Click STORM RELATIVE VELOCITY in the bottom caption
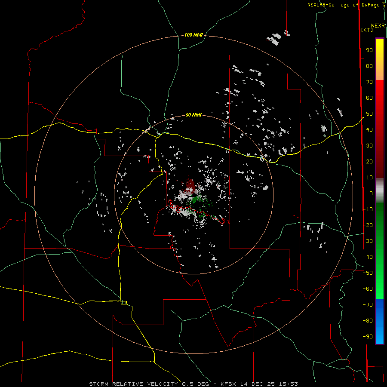Viewport: 387px width, 387px height. [x=133, y=384]
